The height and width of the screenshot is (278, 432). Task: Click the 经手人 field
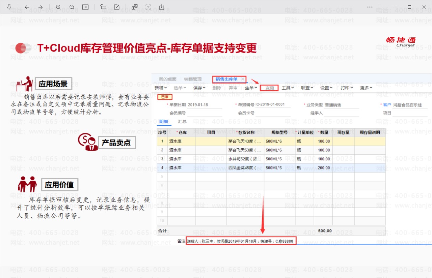(341, 113)
